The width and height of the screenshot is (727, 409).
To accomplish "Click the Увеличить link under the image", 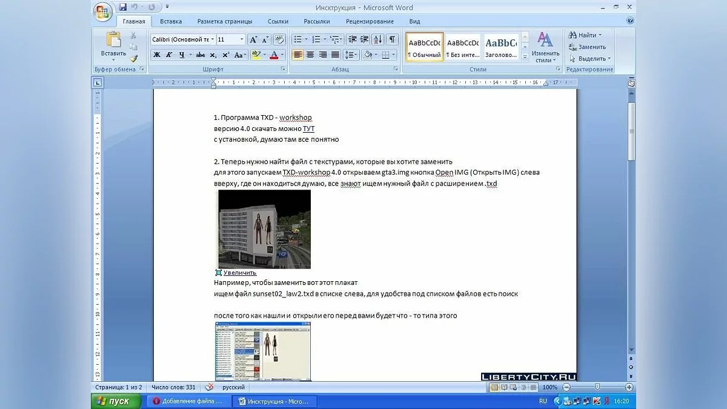I will point(240,273).
